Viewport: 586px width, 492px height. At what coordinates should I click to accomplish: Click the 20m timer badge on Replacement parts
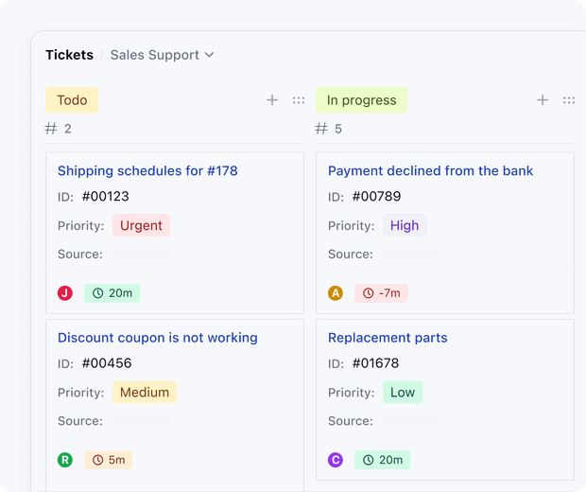click(x=383, y=460)
